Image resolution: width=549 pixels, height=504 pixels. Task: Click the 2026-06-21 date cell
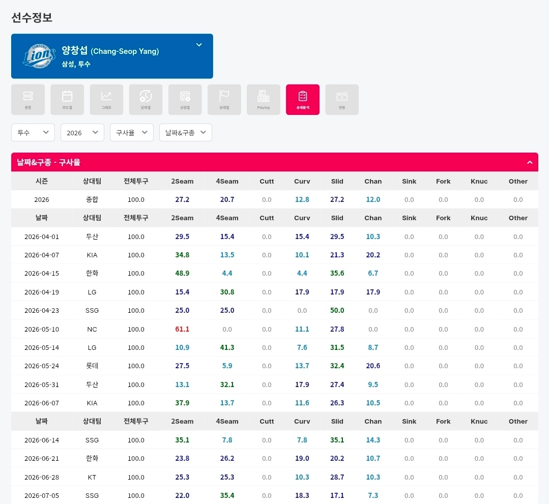coord(42,459)
